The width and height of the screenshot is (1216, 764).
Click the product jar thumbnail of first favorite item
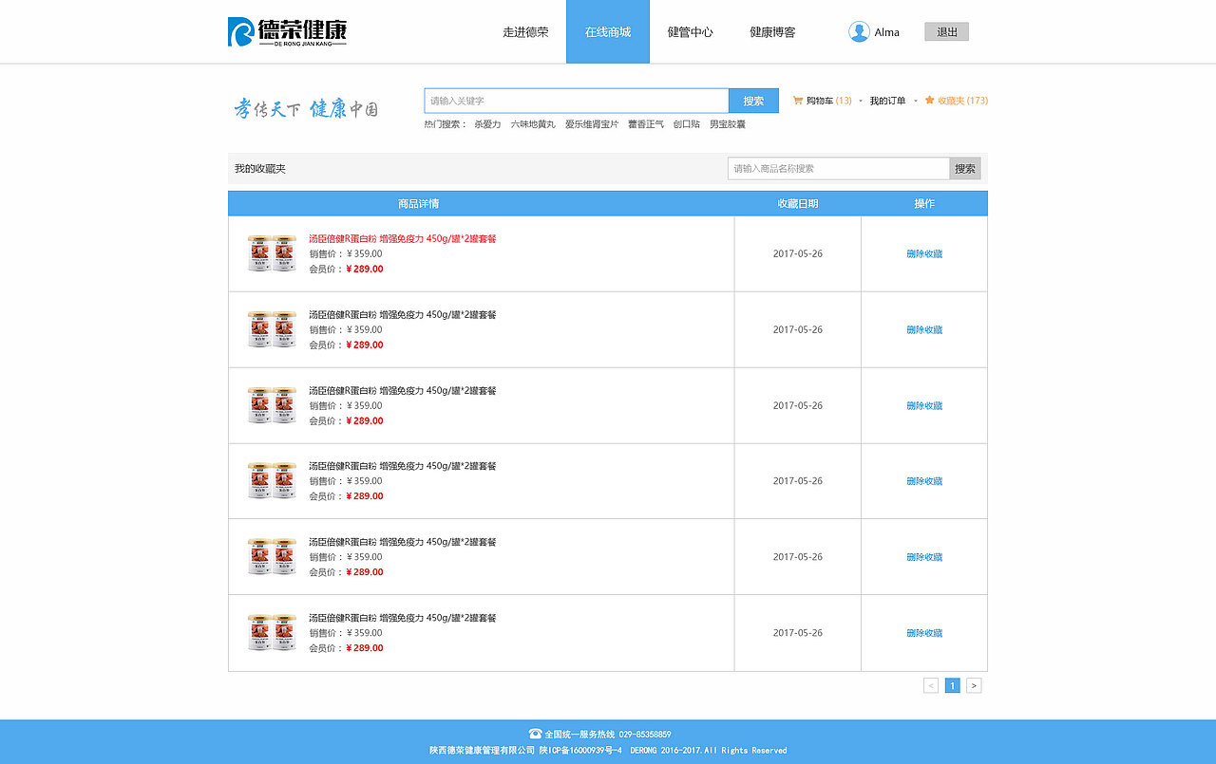click(x=271, y=253)
